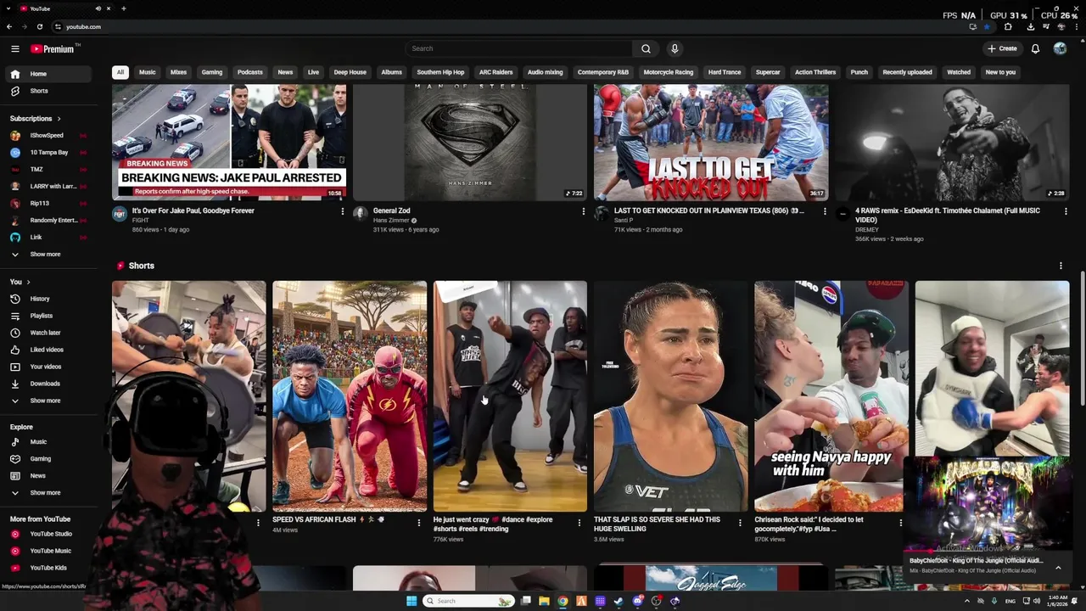Focus the YouTube search field
Screen dimensions: 1086x611
tap(518, 48)
